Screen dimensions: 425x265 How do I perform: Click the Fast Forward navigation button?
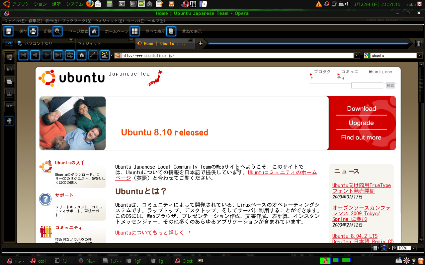(x=58, y=55)
